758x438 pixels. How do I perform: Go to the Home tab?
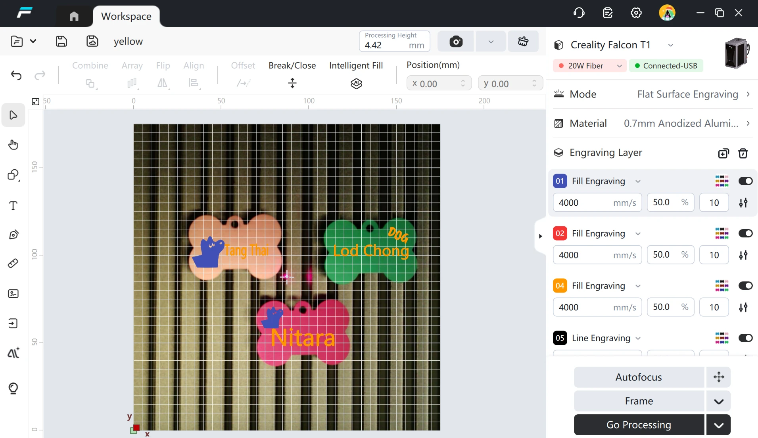click(x=74, y=16)
